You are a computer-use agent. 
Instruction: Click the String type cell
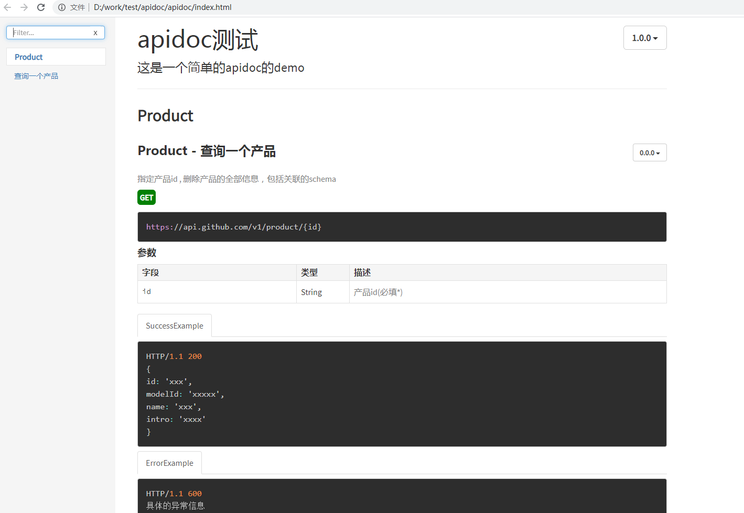(x=323, y=292)
